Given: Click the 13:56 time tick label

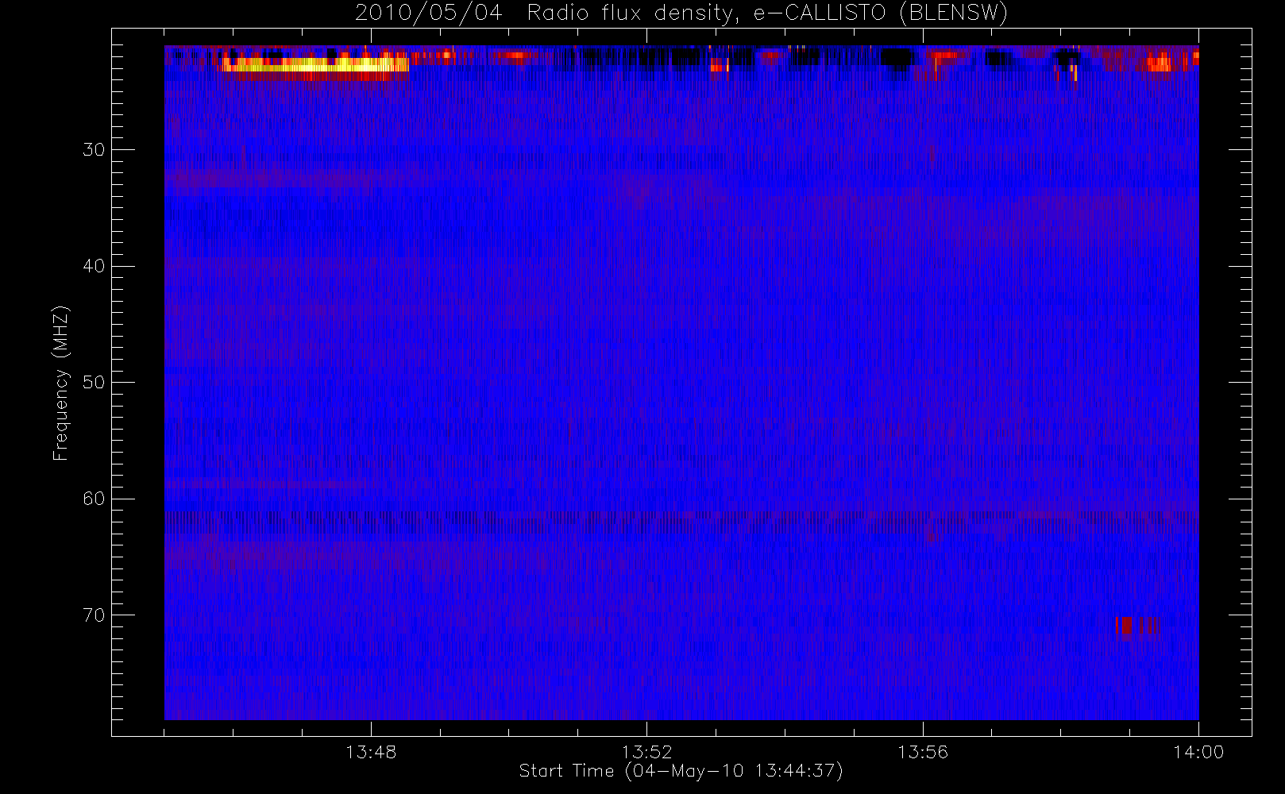Looking at the screenshot, I should click(x=923, y=752).
